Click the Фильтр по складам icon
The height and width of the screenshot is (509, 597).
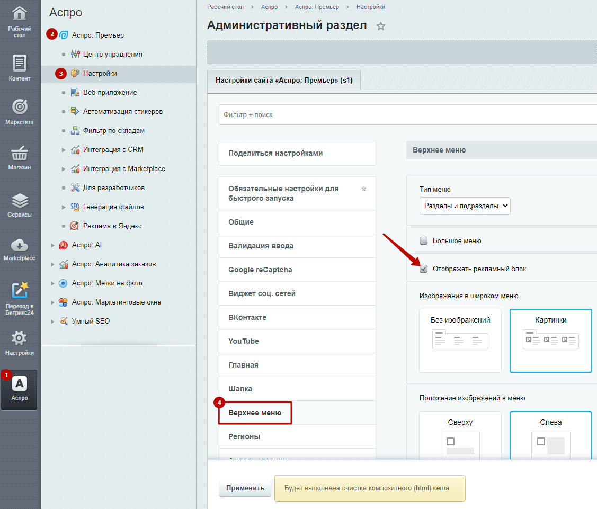pyautogui.click(x=75, y=130)
